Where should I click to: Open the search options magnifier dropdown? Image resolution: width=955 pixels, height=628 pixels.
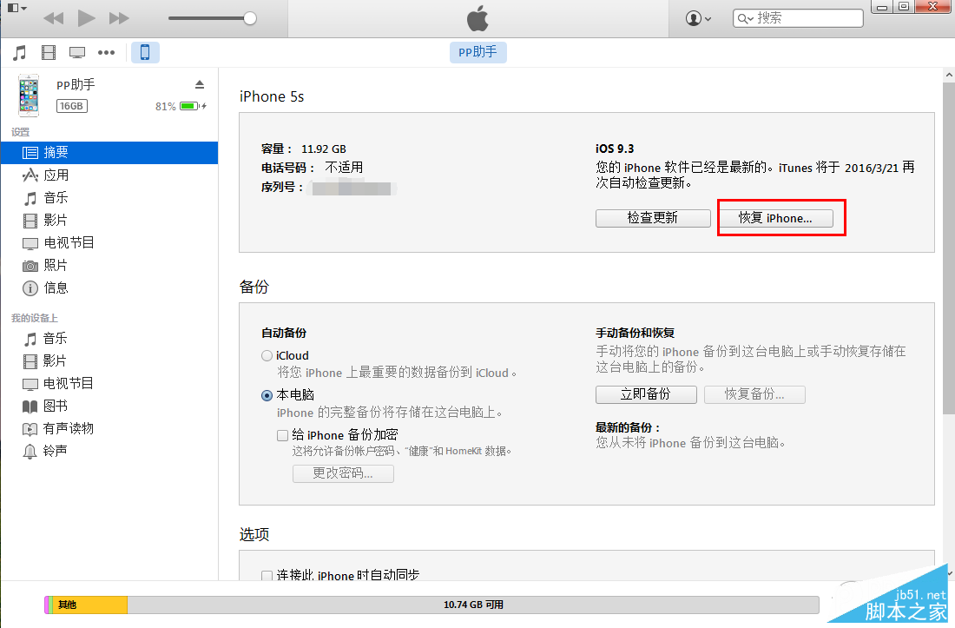coord(746,18)
